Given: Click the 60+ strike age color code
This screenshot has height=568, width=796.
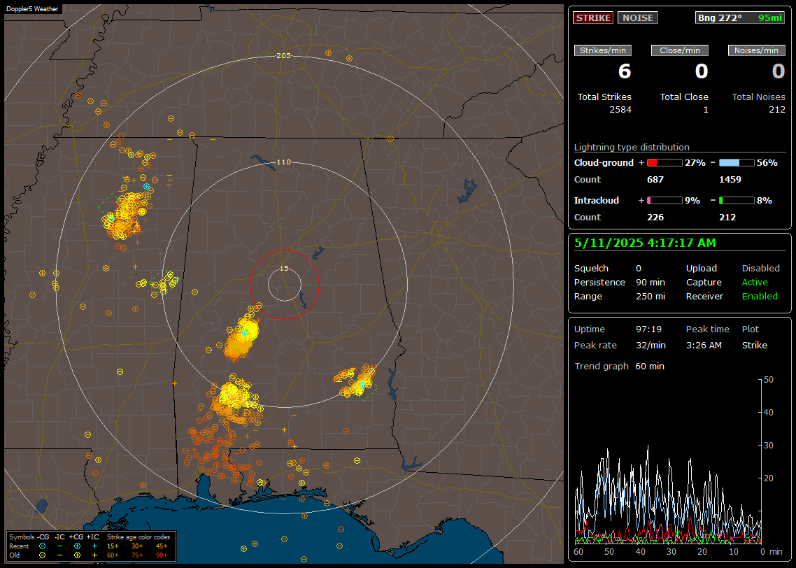Looking at the screenshot, I should pos(113,555).
